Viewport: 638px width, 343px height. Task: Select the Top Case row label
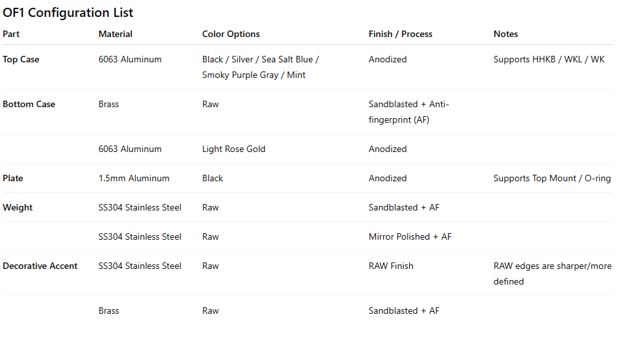(x=21, y=59)
